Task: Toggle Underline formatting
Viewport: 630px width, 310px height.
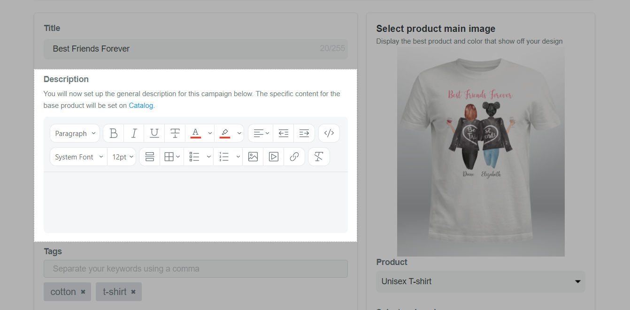Action: click(154, 134)
